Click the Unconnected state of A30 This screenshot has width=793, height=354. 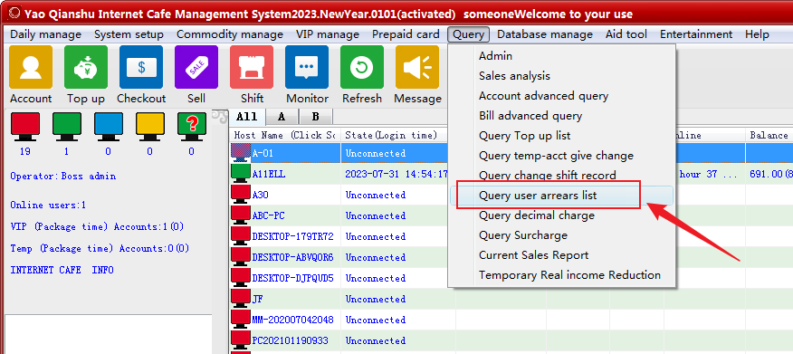coord(376,195)
